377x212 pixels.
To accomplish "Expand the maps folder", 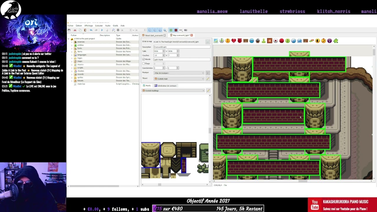I will tap(72, 61).
